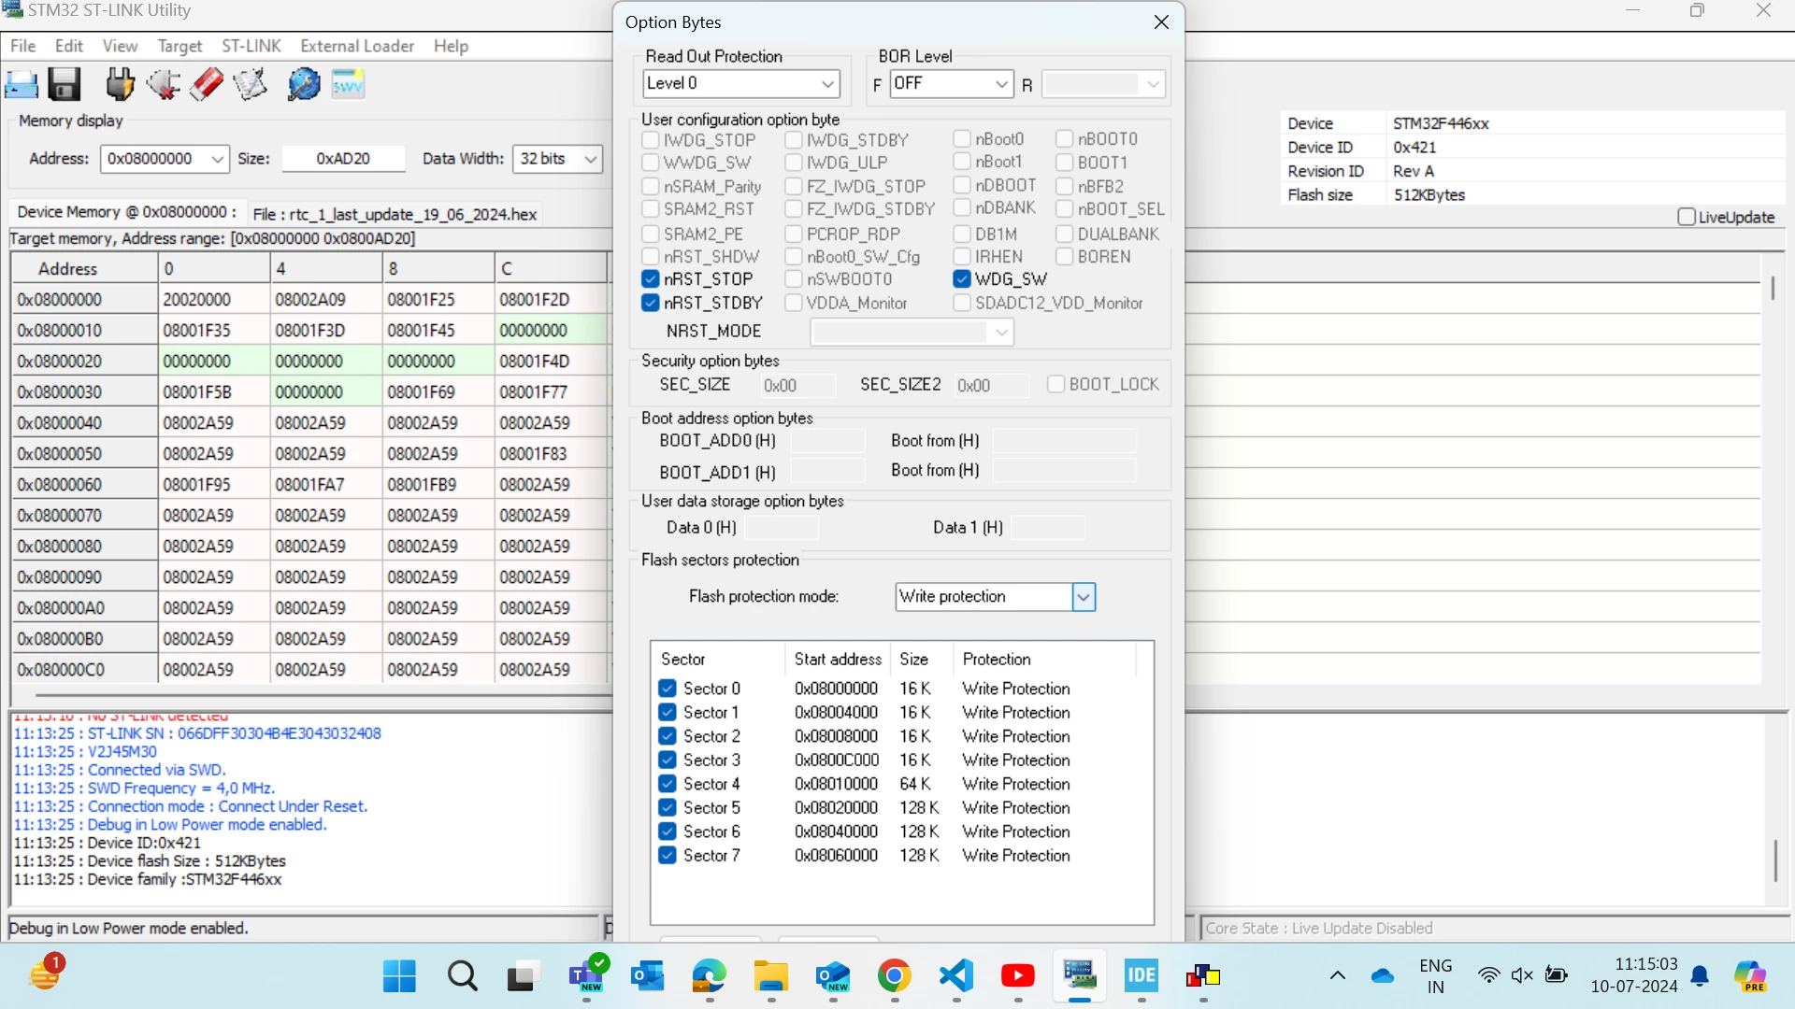This screenshot has height=1009, width=1795.
Task: Select memory cell 20020000 at 0x08000000
Action: (x=214, y=300)
